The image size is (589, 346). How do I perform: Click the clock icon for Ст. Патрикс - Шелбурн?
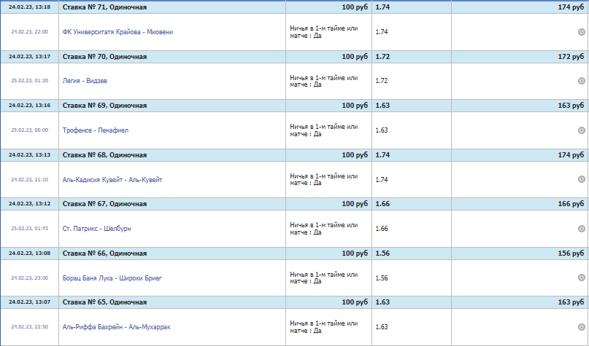pos(582,229)
